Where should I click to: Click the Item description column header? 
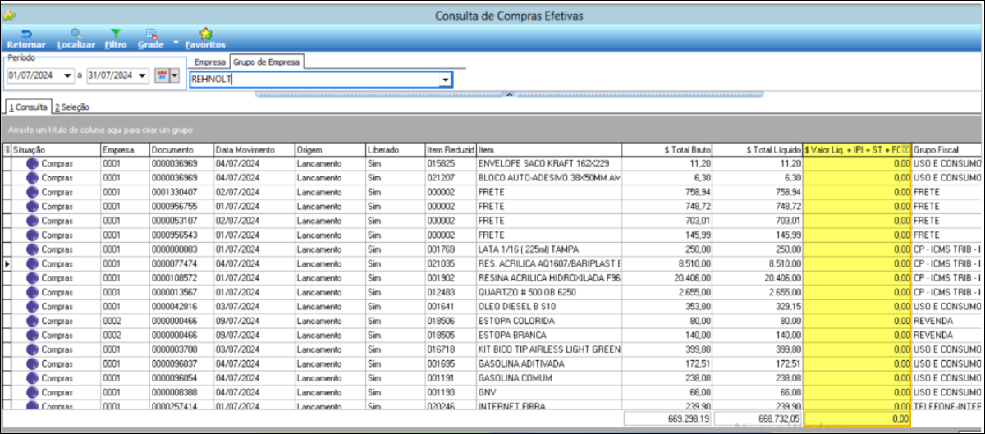coord(548,150)
